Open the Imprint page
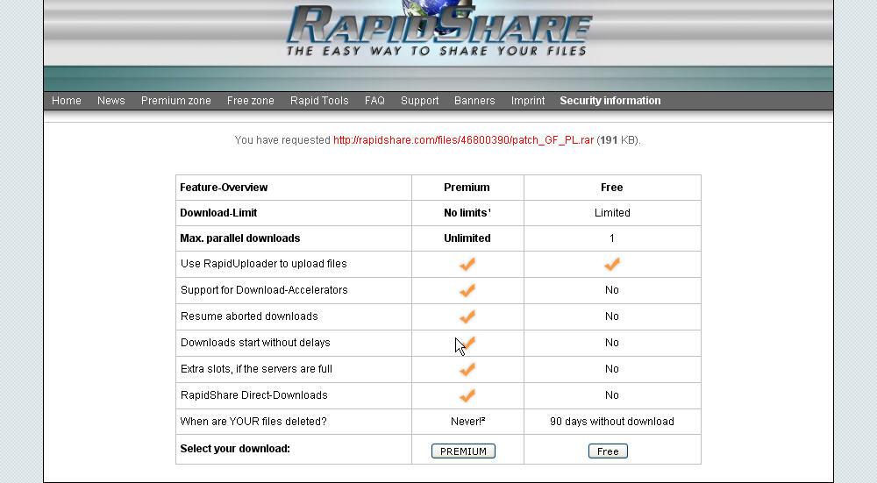 (x=527, y=101)
